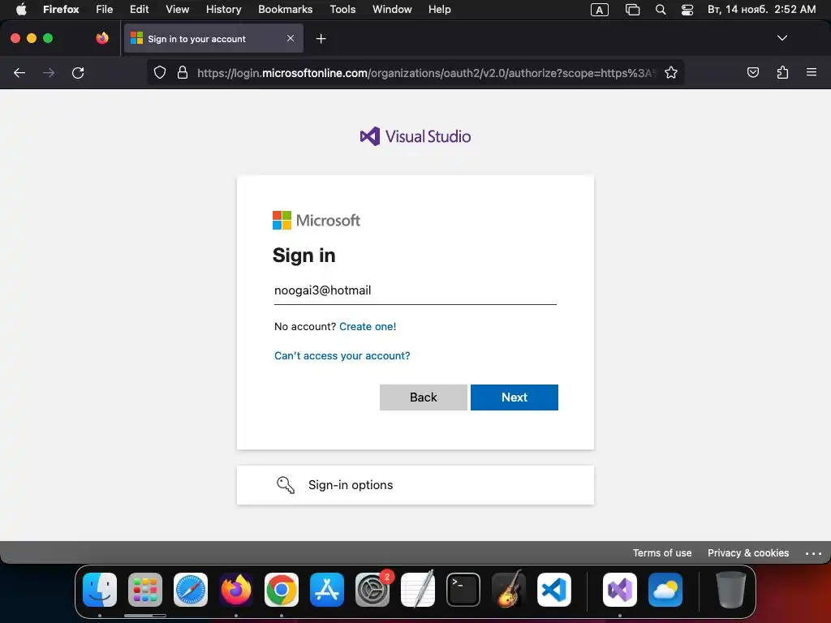Open Trash from the Dock
831x623 pixels.
tap(731, 590)
